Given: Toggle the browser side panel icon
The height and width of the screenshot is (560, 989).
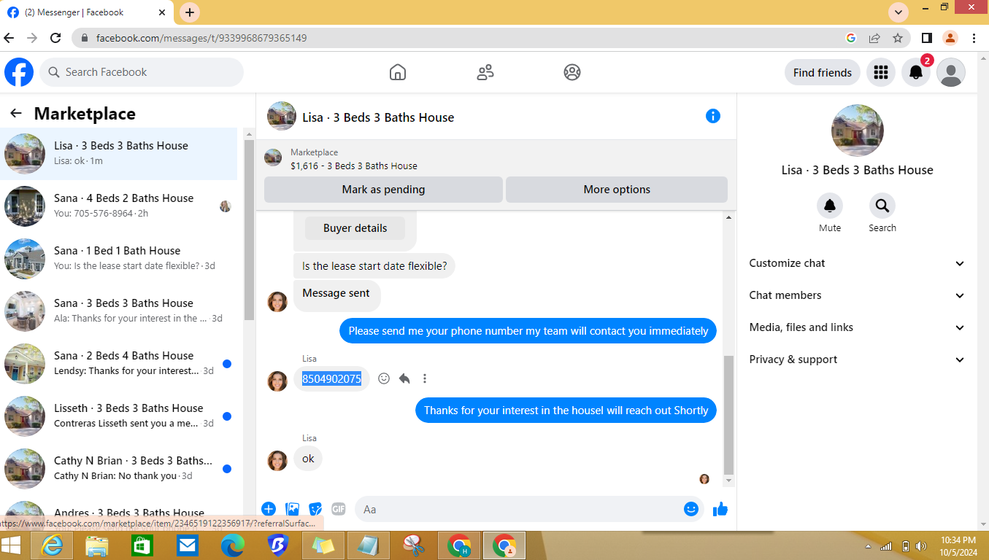Looking at the screenshot, I should click(926, 38).
